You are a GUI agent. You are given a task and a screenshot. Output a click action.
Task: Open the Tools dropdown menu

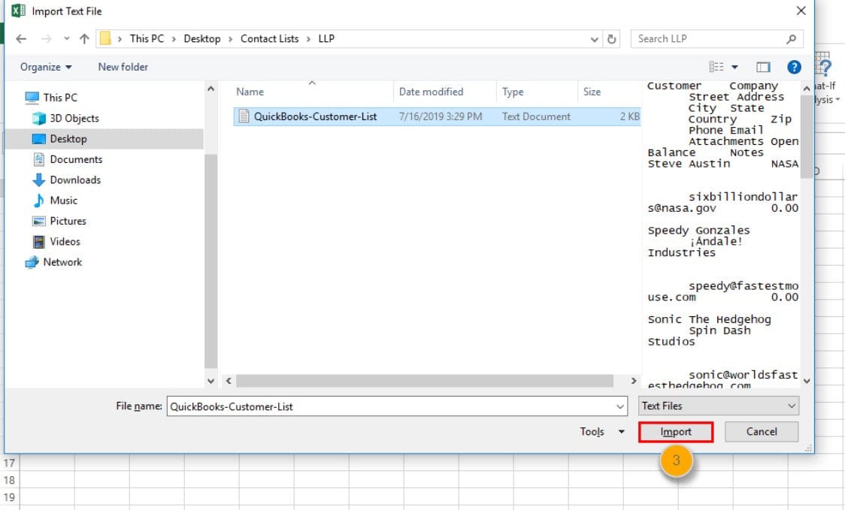pyautogui.click(x=600, y=431)
